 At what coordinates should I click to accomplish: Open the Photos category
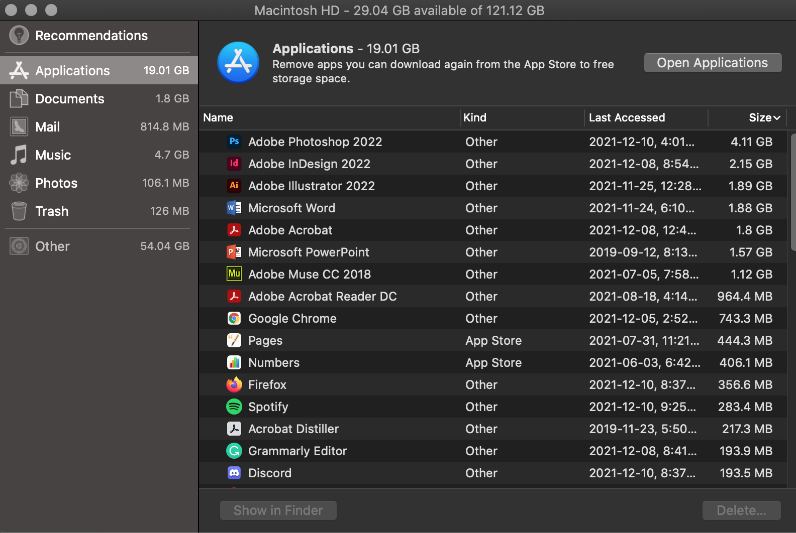click(x=99, y=183)
